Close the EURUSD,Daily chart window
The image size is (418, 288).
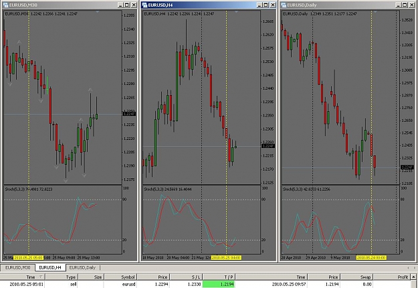point(411,5)
